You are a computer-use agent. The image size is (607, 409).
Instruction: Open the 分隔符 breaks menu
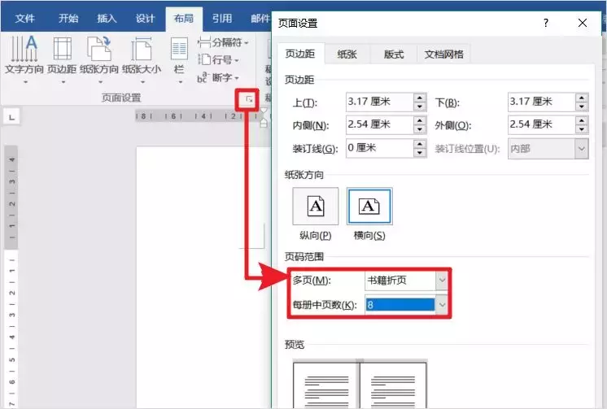[x=223, y=42]
